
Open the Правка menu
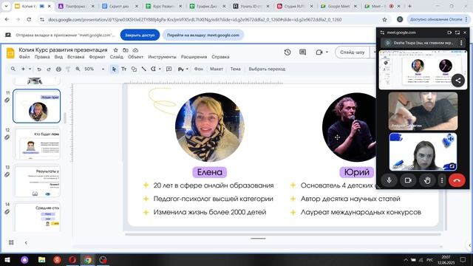42,57
